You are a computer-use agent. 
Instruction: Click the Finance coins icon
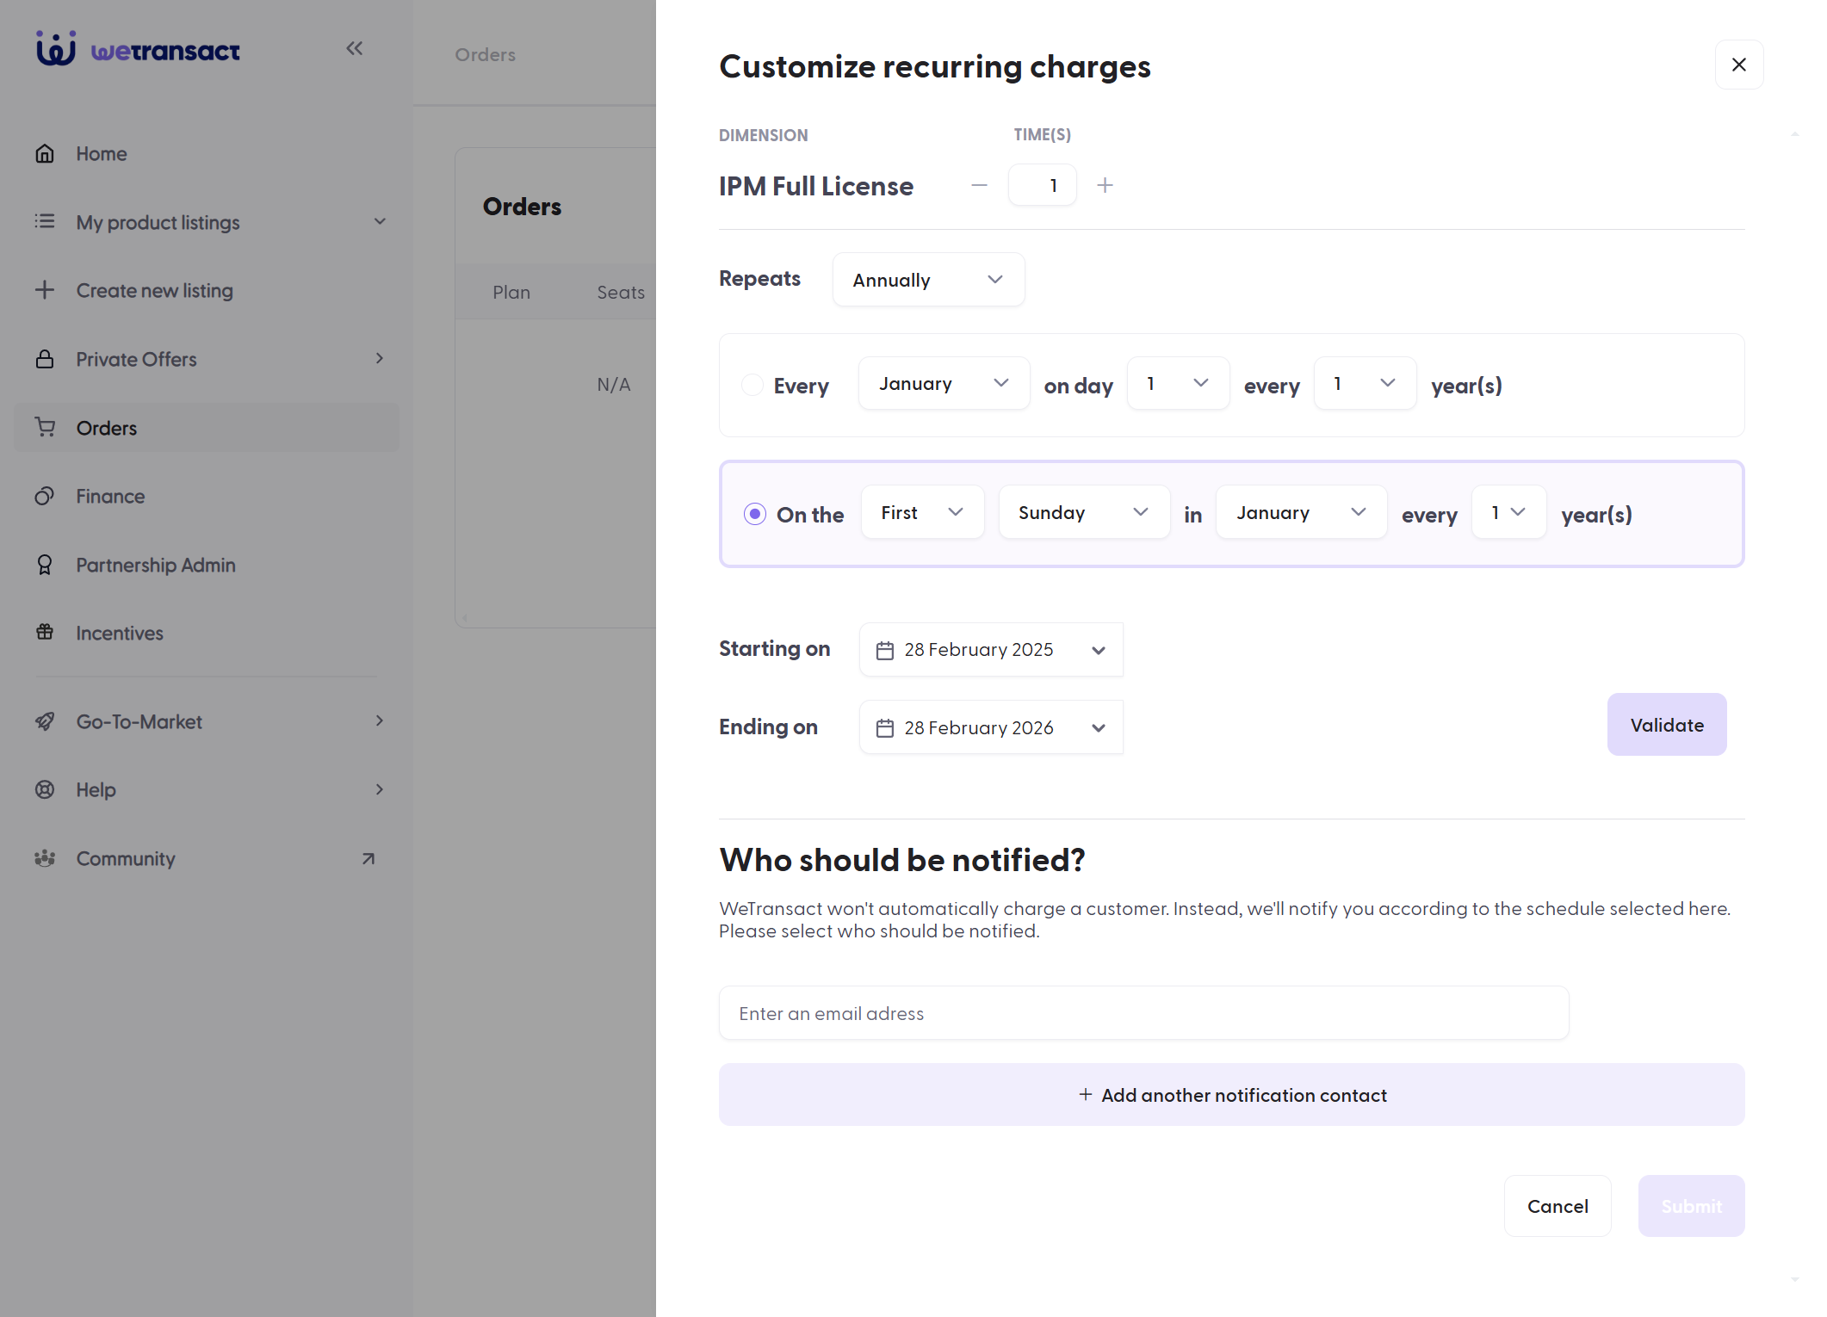tap(45, 497)
